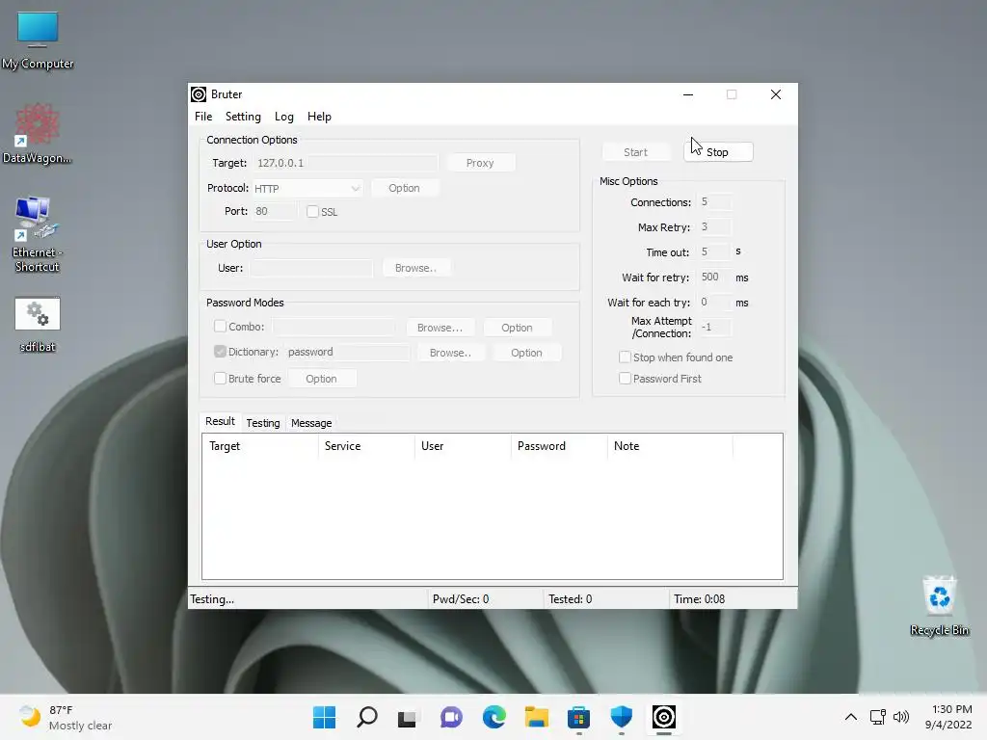Click the Wait for retry field
This screenshot has width=987, height=740.
click(714, 277)
